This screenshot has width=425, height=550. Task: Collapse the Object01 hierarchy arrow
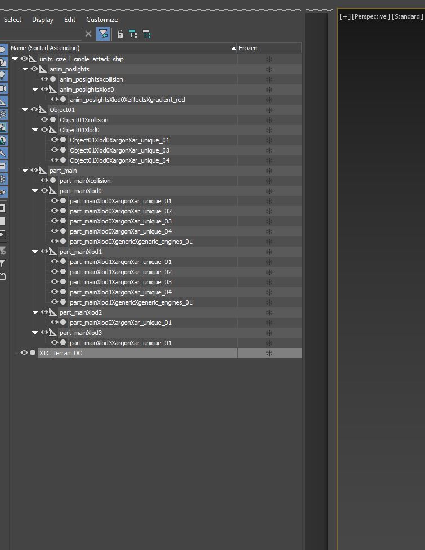point(25,110)
